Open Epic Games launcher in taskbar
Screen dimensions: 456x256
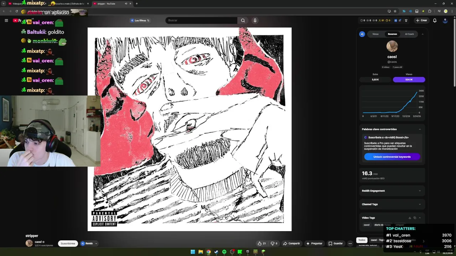(x=248, y=252)
